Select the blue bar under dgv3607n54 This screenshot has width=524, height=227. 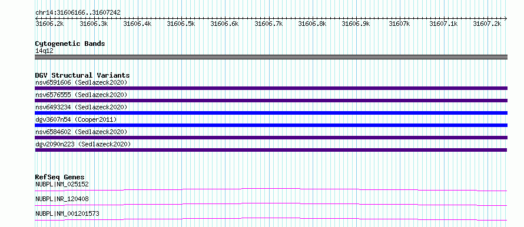271,125
